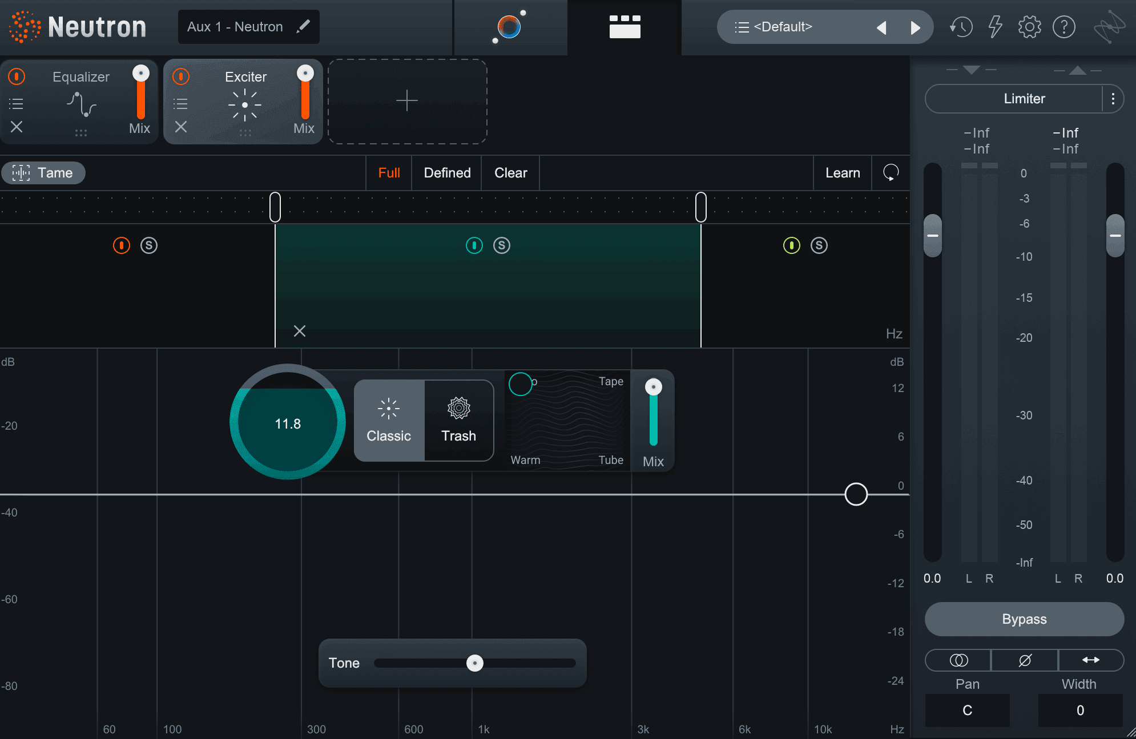The image size is (1136, 739).
Task: Click the channel link overlapping circles icon
Action: 958,660
